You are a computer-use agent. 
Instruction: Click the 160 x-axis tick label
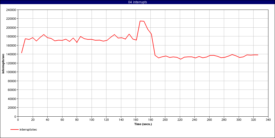pos(136,120)
